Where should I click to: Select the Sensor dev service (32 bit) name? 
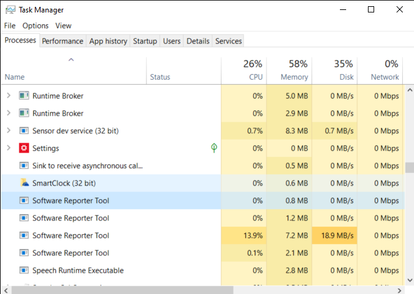click(75, 131)
